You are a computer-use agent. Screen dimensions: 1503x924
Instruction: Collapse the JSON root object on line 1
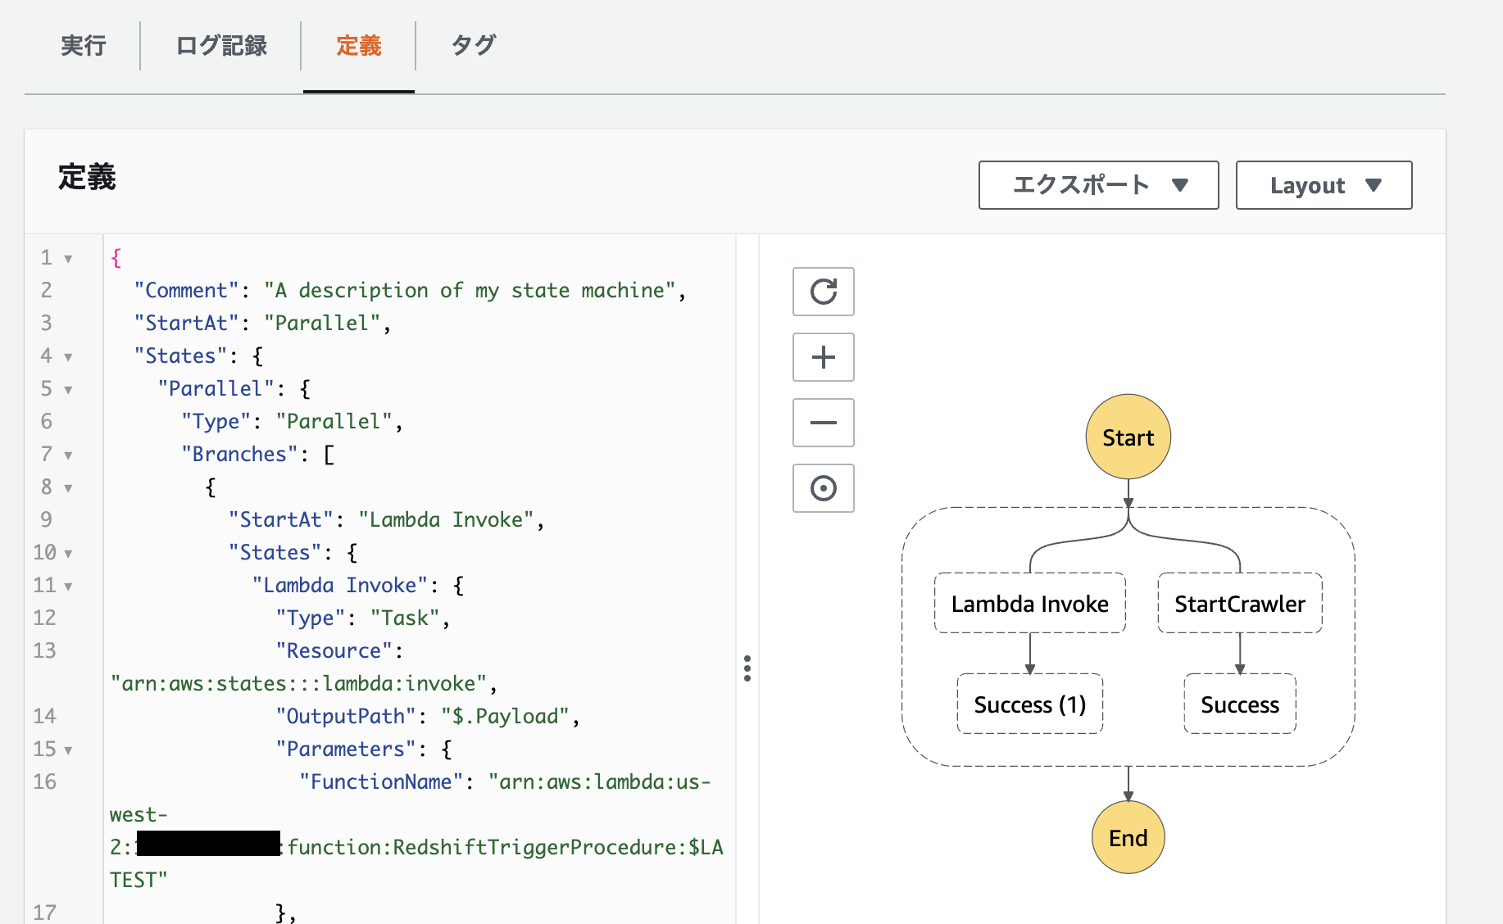(67, 257)
